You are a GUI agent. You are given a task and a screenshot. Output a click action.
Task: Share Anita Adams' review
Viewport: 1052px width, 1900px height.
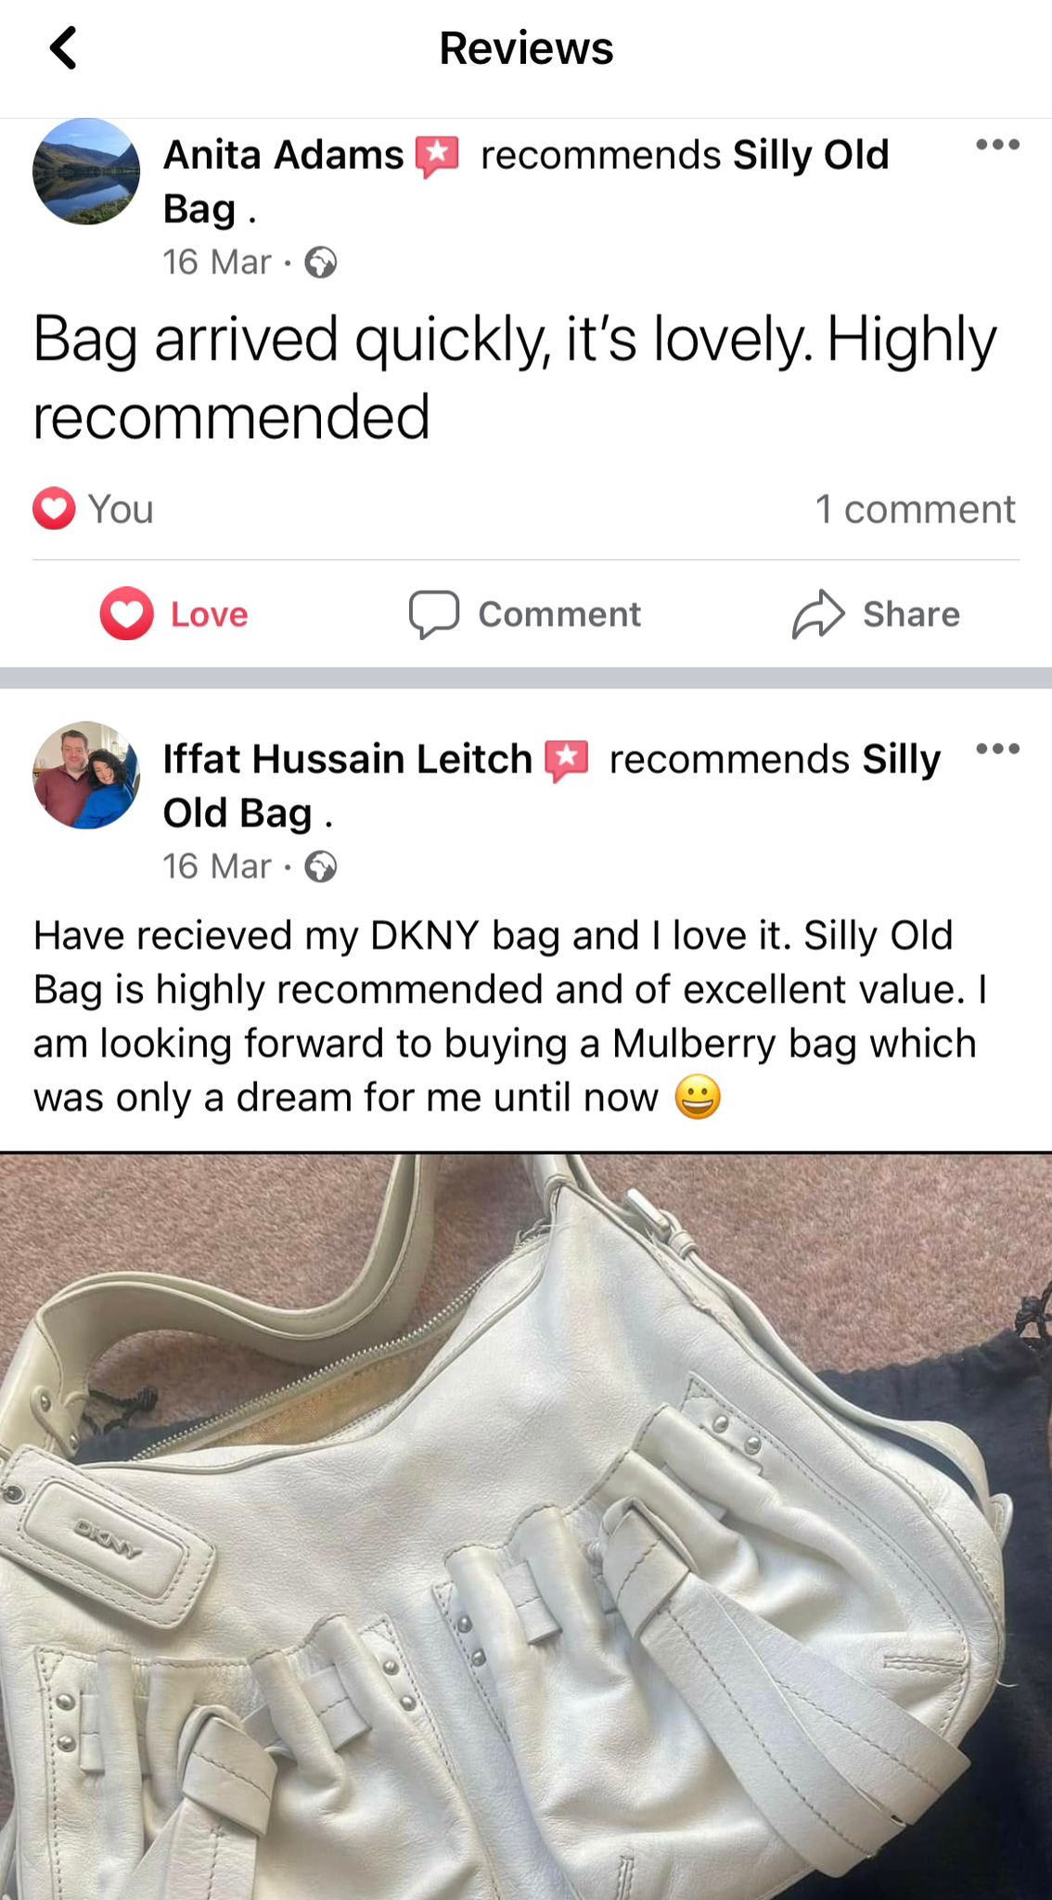876,614
